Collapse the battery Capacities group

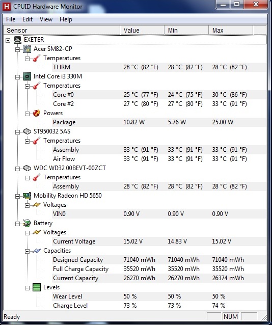pyautogui.click(x=27, y=252)
